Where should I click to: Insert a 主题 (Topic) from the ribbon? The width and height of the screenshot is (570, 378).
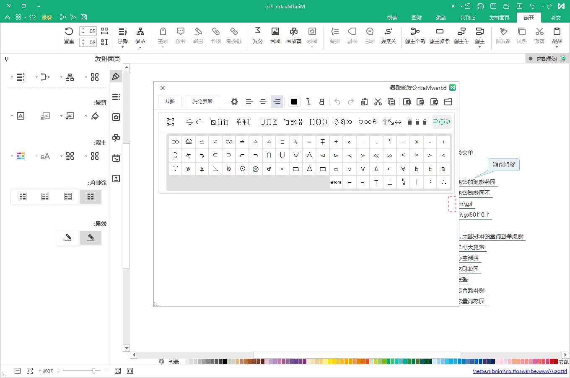click(480, 35)
